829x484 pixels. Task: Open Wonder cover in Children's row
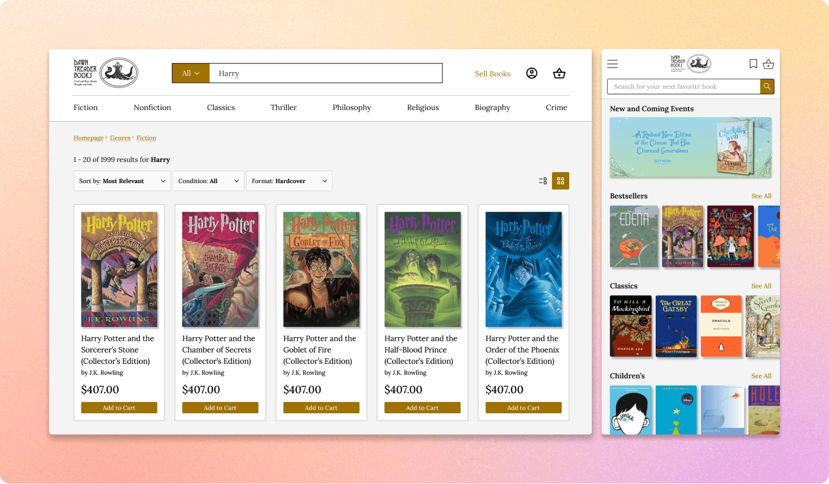point(631,410)
